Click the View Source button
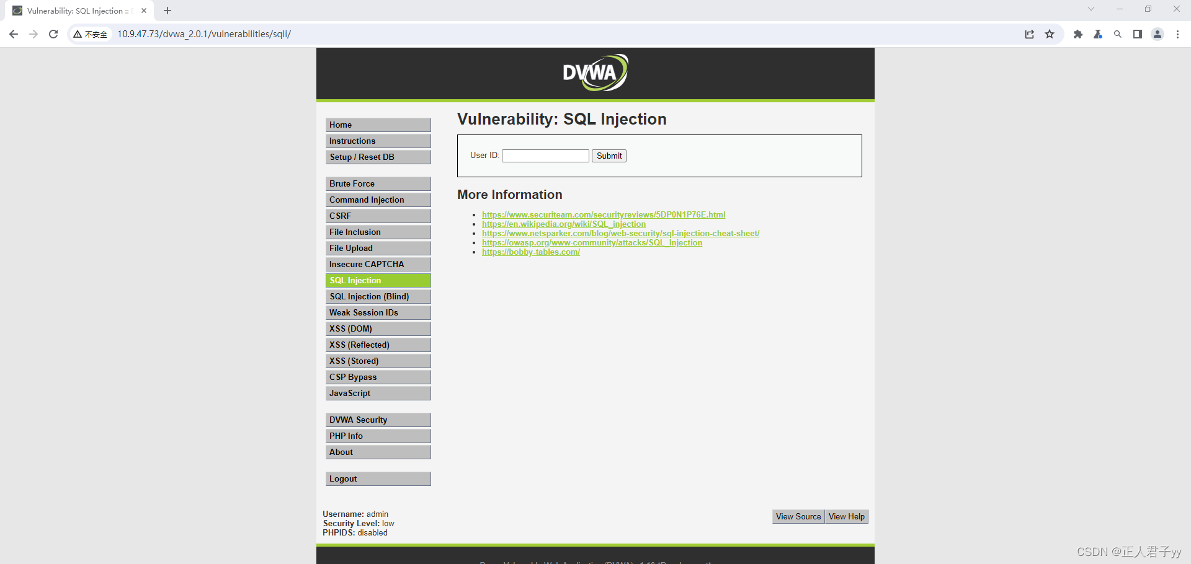This screenshot has height=564, width=1191. tap(798, 516)
